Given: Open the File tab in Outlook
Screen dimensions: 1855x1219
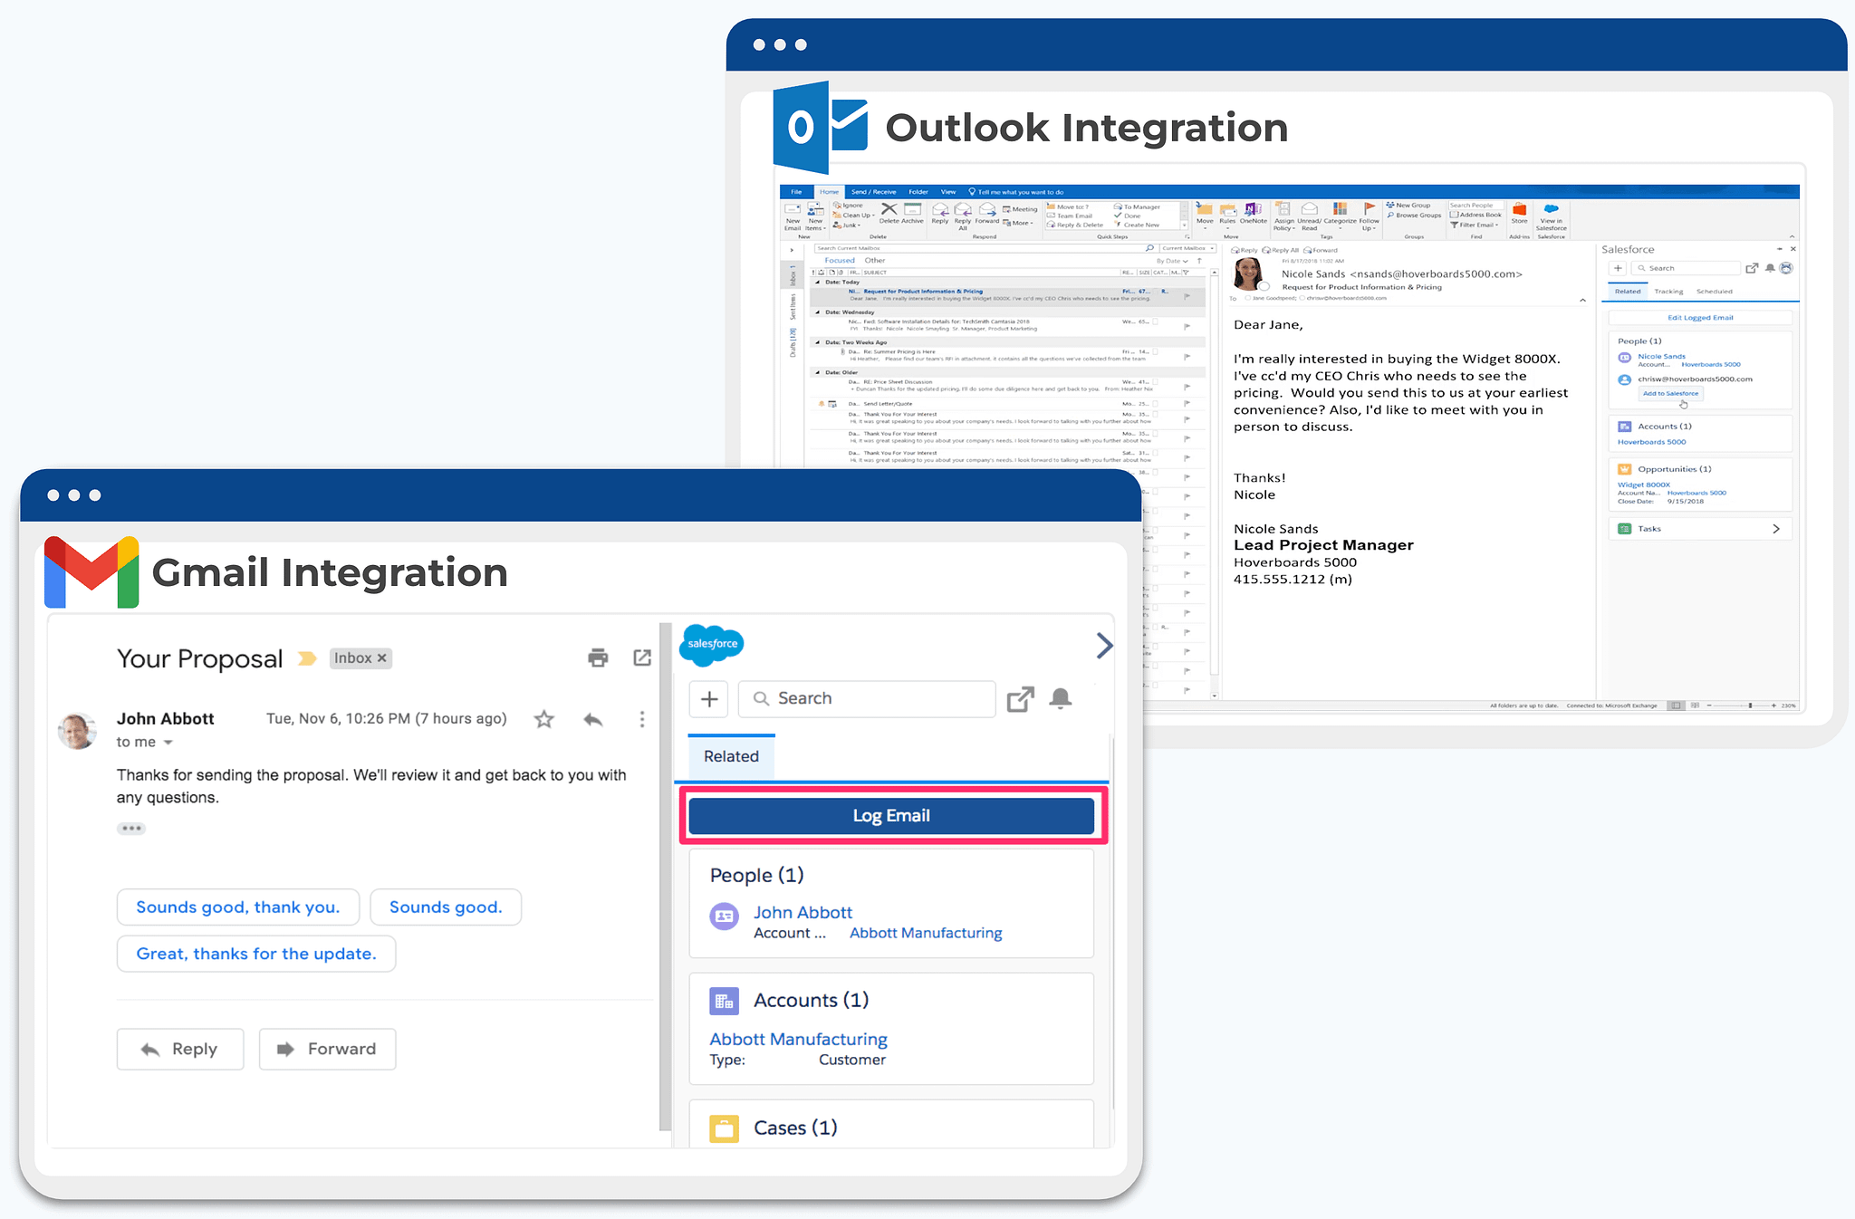Looking at the screenshot, I should click(x=796, y=192).
